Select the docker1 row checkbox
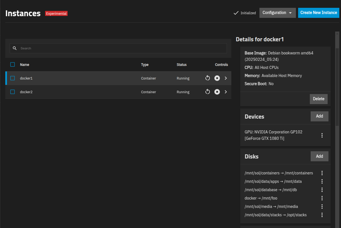341x228 pixels. [x=13, y=78]
